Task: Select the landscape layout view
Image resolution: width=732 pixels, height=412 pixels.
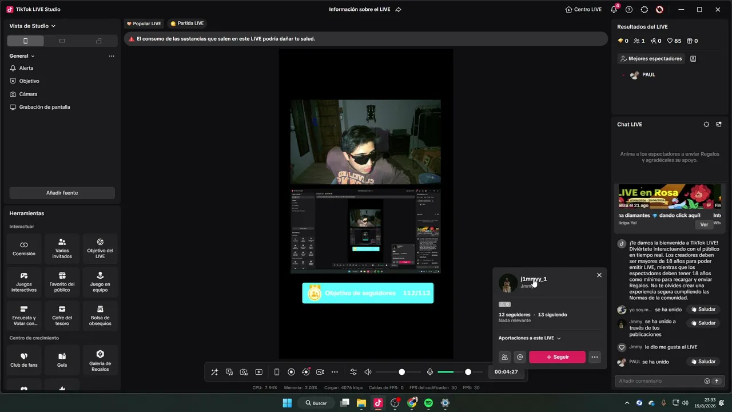Action: pyautogui.click(x=62, y=41)
